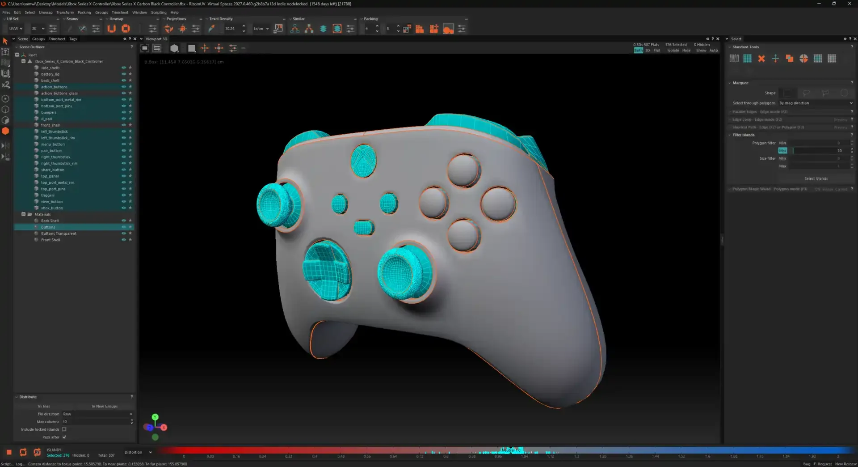The width and height of the screenshot is (858, 467).
Task: Click the orange refresh loop icon in status bar
Action: (23, 452)
